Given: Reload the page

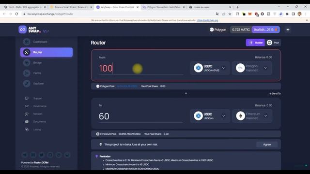Looking at the screenshot, I should pos(16,14).
